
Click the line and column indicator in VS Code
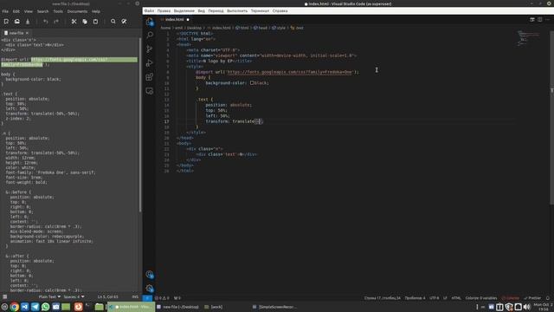383,298
